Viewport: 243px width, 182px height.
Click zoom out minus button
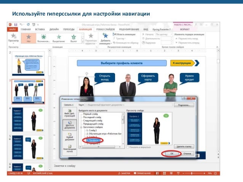(x=183, y=174)
